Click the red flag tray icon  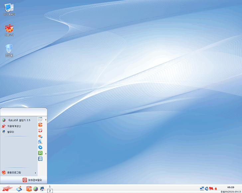pyautogui.click(x=211, y=189)
